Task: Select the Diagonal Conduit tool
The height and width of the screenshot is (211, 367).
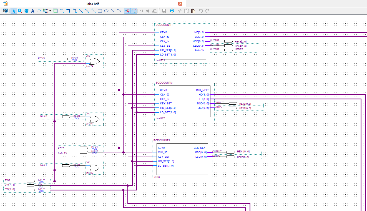Action: click(94, 11)
